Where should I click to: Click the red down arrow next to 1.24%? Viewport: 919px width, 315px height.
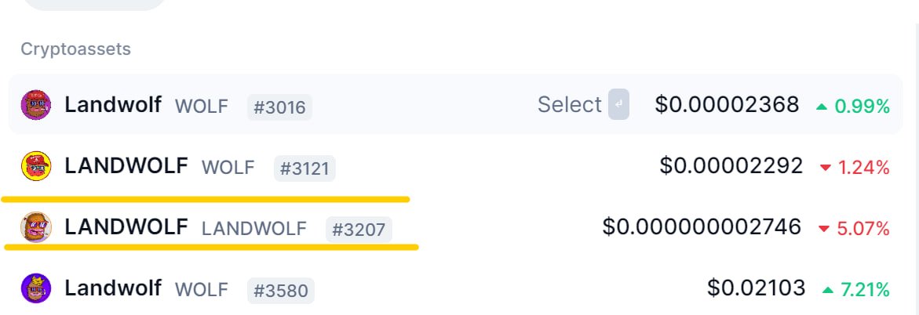826,168
